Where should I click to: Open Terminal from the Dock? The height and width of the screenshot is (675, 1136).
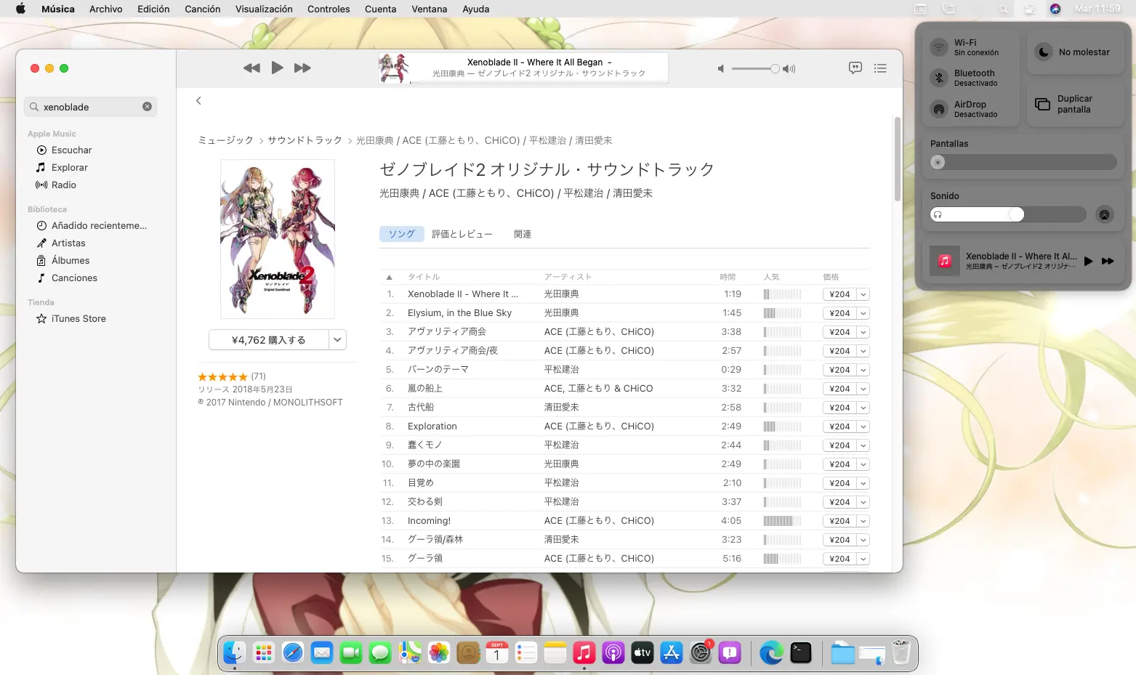801,652
